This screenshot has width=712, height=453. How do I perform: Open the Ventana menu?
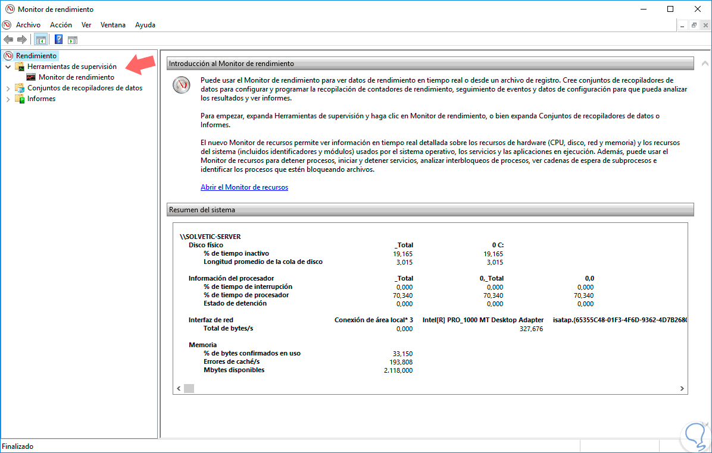[113, 25]
